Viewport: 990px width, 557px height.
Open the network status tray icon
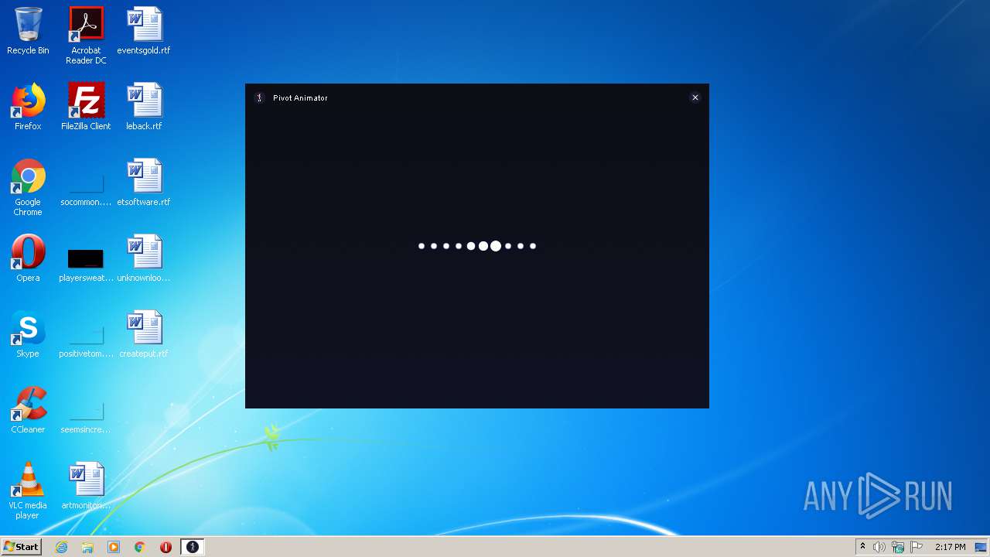(898, 547)
